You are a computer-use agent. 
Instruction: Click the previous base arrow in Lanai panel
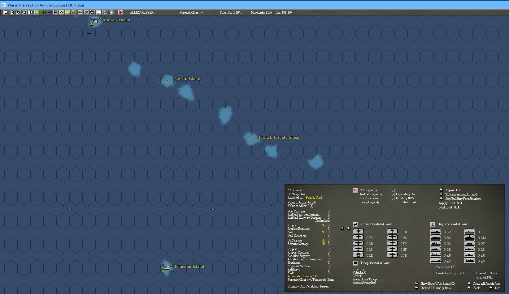click(342, 229)
